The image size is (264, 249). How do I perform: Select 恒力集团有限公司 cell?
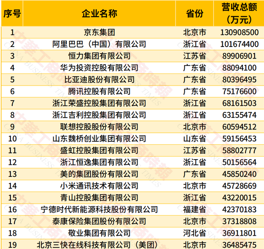click(x=99, y=56)
